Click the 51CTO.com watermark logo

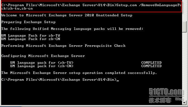pyautogui.click(x=166, y=92)
